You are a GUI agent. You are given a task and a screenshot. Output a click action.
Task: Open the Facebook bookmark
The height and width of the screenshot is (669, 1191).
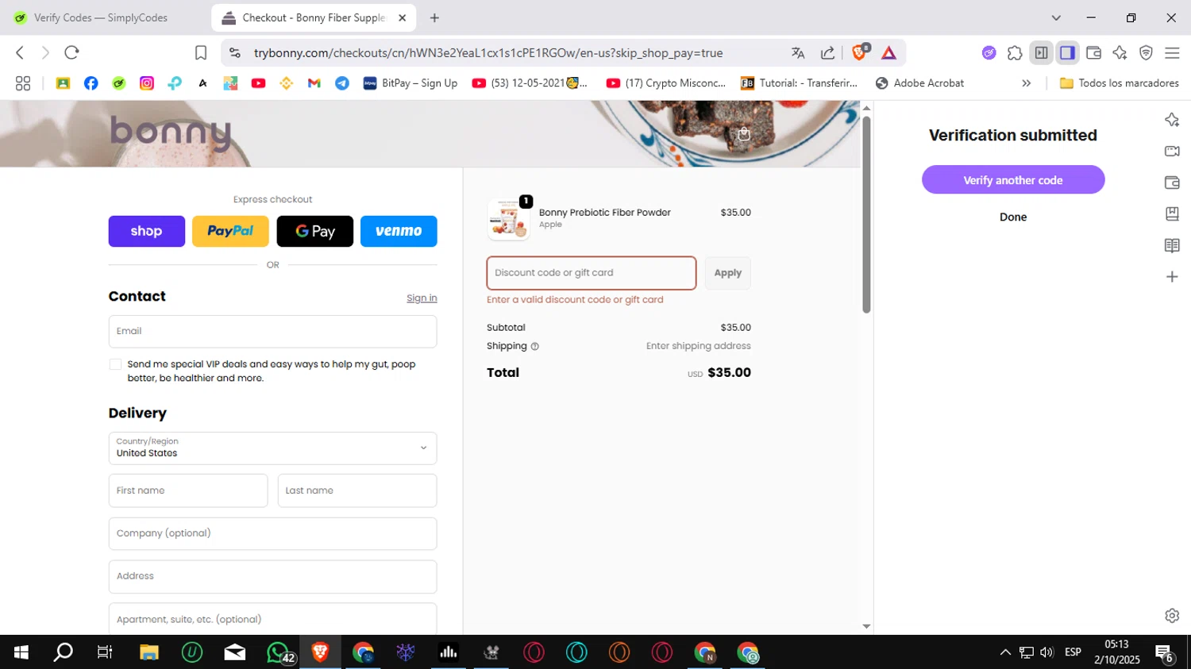(91, 83)
